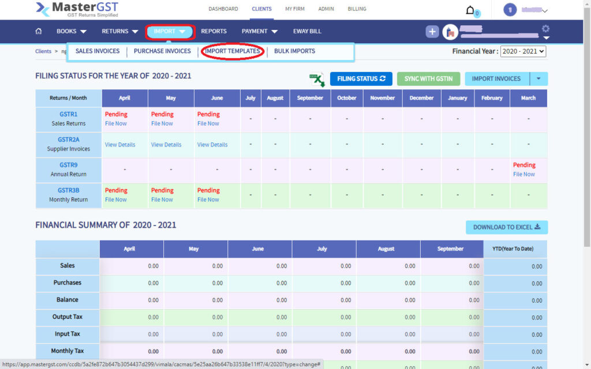591x369 pixels.
Task: Open the Payment dropdown menu
Action: (259, 31)
